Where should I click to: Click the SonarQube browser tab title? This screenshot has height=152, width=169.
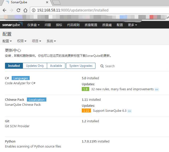pyautogui.click(x=19, y=2)
